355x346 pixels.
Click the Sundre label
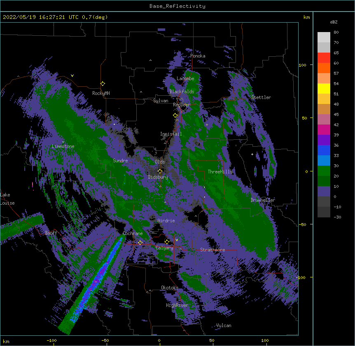point(120,161)
